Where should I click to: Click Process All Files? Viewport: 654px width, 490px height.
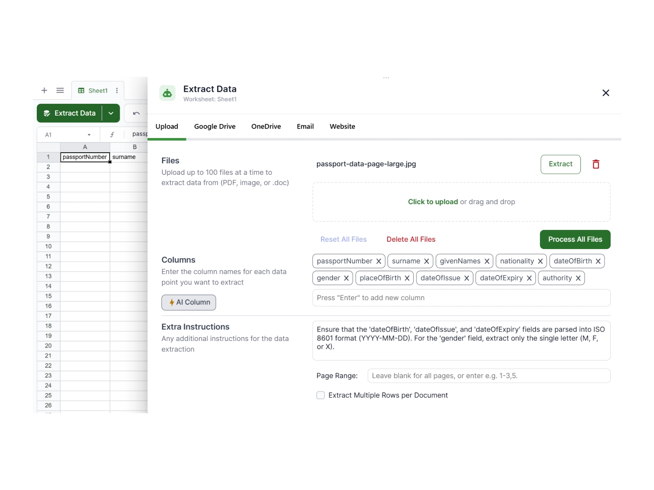[575, 239]
